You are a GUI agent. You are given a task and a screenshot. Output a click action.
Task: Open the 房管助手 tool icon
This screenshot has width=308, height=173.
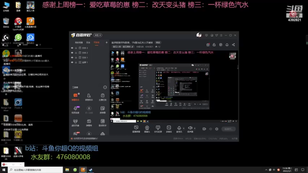[89, 97]
